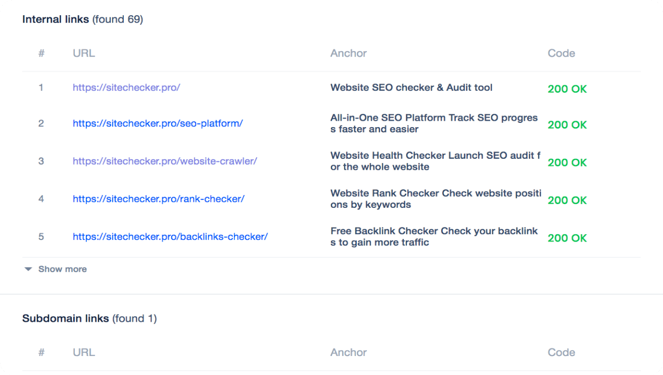Viewport: 663px width, 375px height.
Task: Open the sitechecker.pro/rank-checker/ link
Action: (x=159, y=199)
